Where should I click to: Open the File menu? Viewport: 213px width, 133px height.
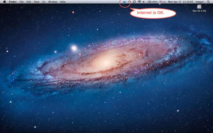[x=22, y=2]
